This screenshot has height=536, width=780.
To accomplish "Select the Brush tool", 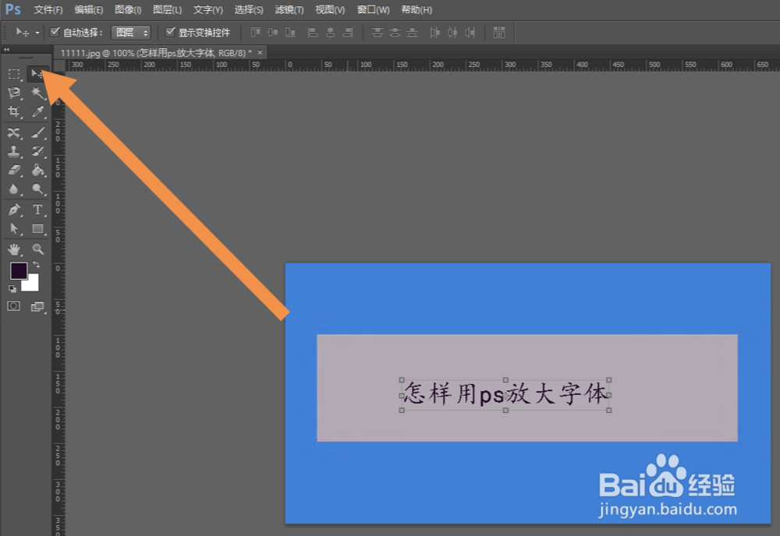I will coord(37,132).
